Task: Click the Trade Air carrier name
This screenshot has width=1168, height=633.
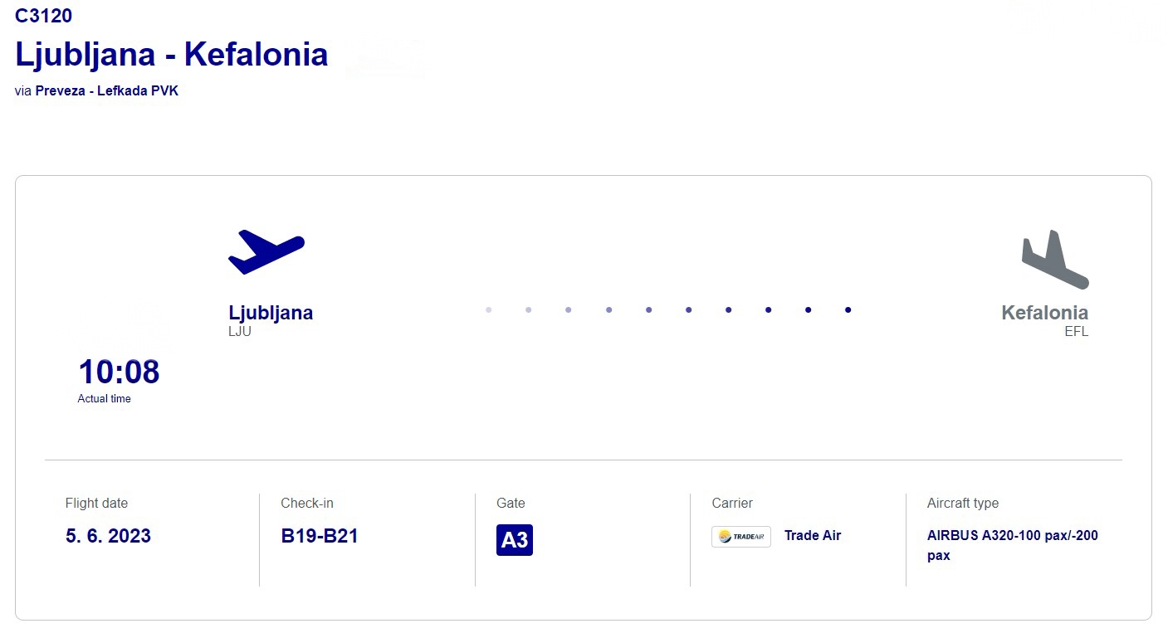Action: pyautogui.click(x=813, y=536)
